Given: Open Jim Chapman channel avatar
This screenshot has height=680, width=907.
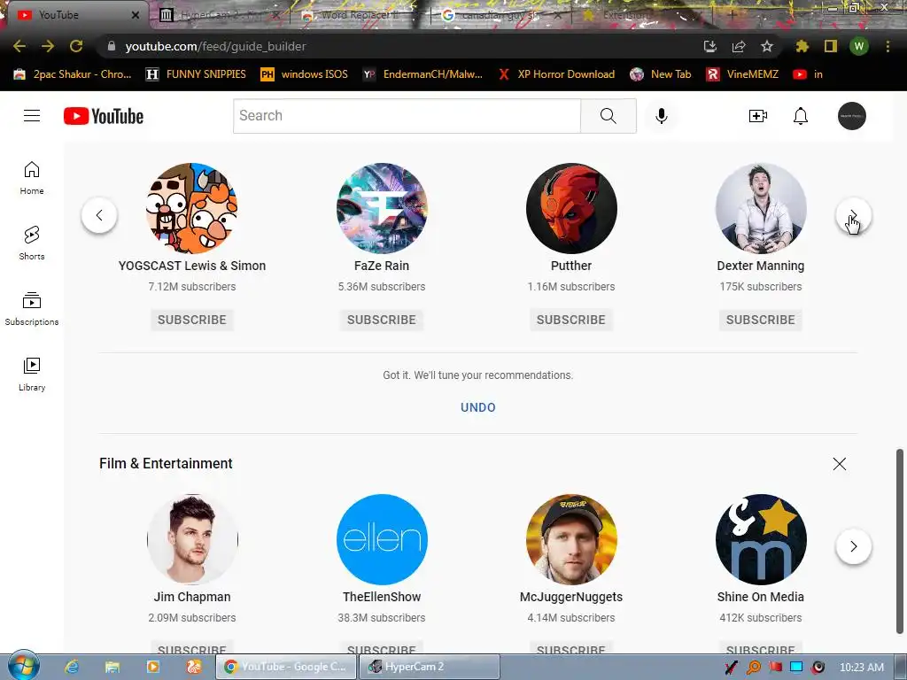Looking at the screenshot, I should tap(192, 539).
